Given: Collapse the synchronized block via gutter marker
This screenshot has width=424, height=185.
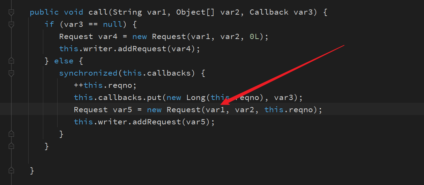Looking at the screenshot, I should click(x=11, y=73).
